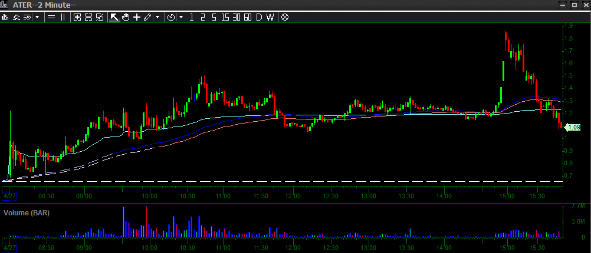
Task: Click the 4/27 date label under volume panel
Action: [9, 248]
